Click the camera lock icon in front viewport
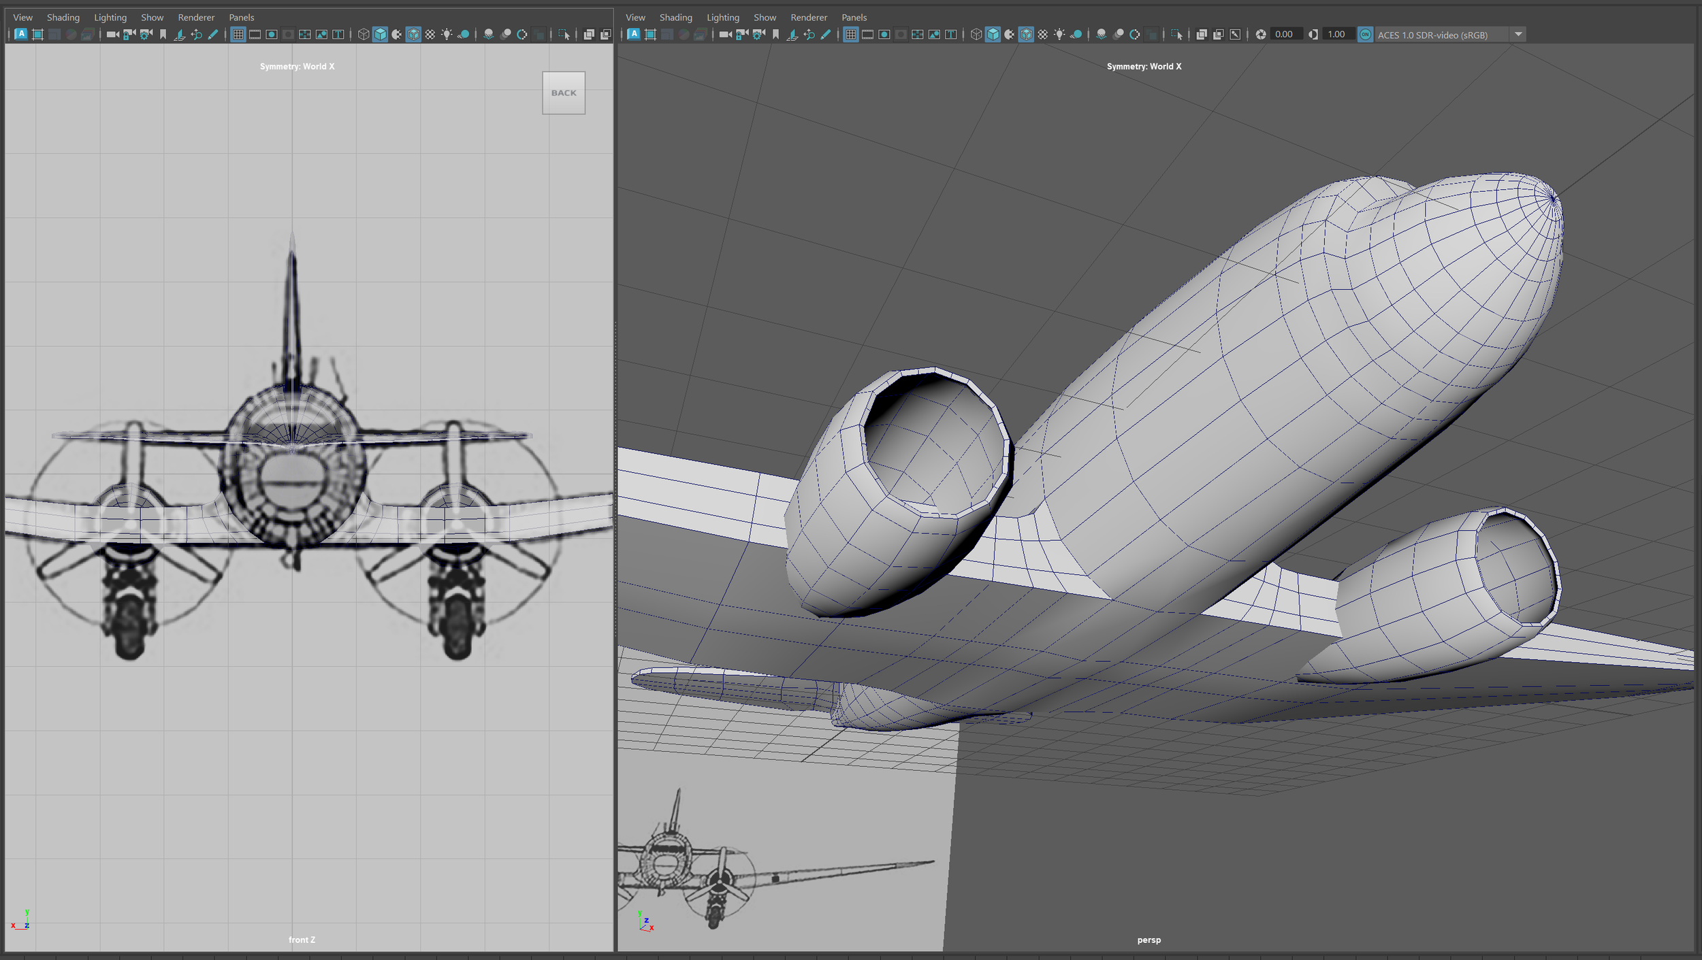This screenshot has height=960, width=1702. (x=129, y=35)
